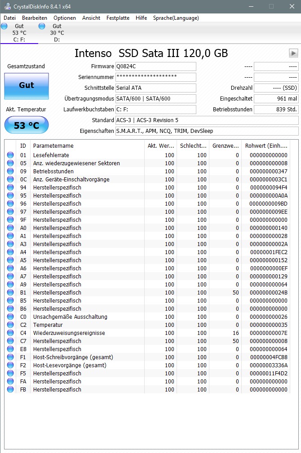This screenshot has height=453, width=301.
Task: Click status icon of row 0C
Action: (10, 179)
